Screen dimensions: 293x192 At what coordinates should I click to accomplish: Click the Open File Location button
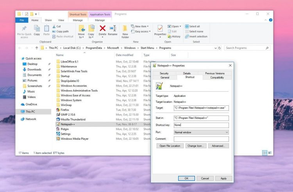point(170,146)
